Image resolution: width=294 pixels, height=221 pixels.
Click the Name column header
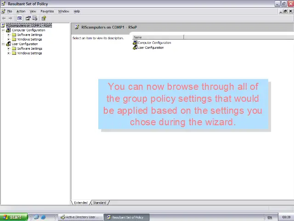tap(158, 37)
